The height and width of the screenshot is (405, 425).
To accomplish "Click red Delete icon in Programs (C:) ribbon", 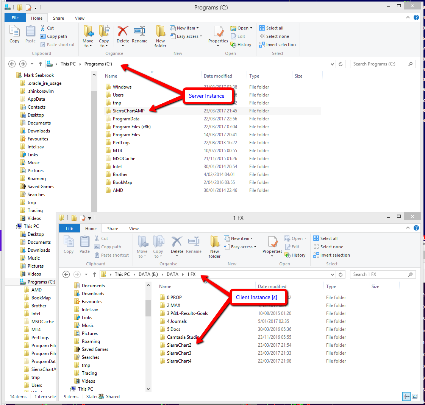I will pyautogui.click(x=123, y=31).
